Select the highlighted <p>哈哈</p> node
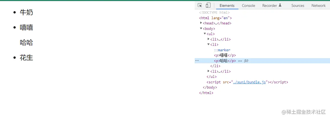330x119 pixels. click(225, 61)
